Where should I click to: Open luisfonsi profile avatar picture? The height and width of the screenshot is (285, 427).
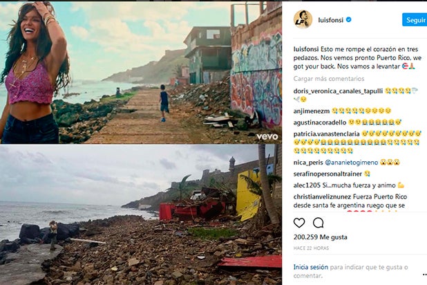point(303,19)
